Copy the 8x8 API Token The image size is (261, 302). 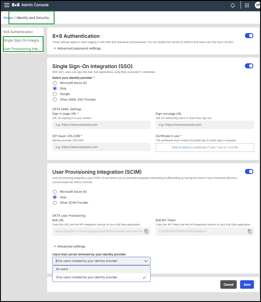(250, 231)
